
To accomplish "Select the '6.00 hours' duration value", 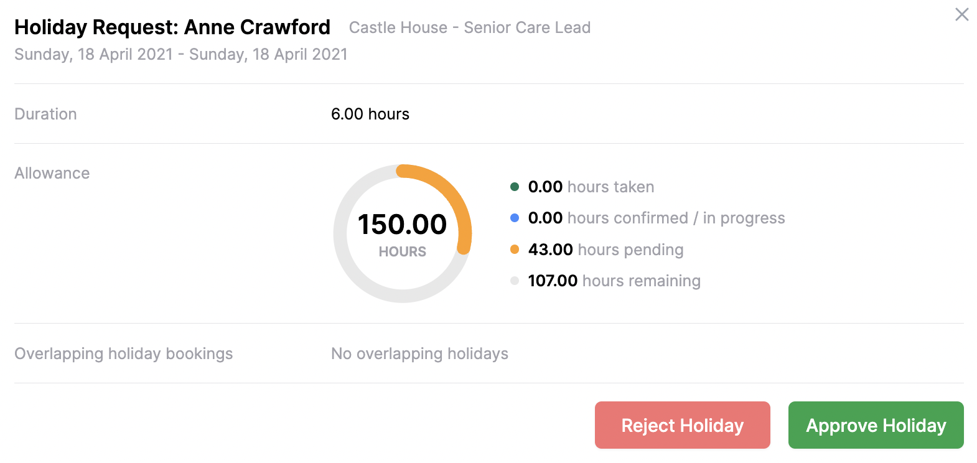I will point(370,114).
